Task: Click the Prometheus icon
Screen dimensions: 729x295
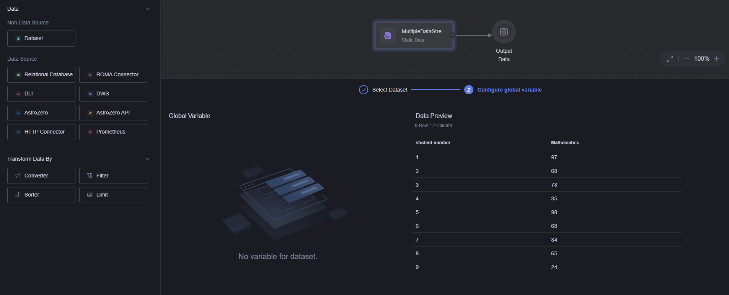Action: pos(90,132)
